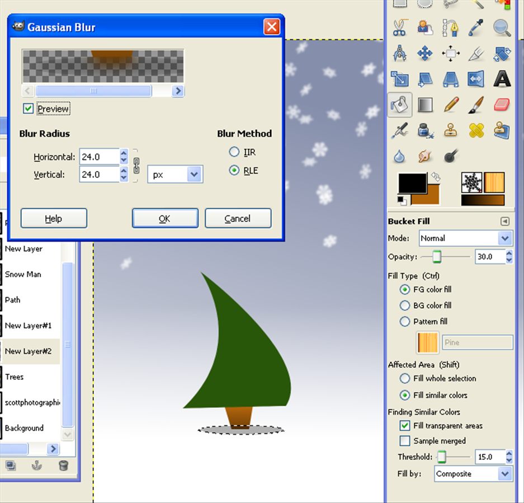Viewport: 524px width, 503px height.
Task: Select the Airbrush tool
Action: (x=400, y=131)
